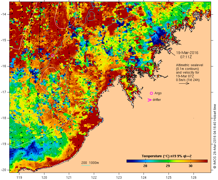Click the '19-Mar-2016' date text
Image resolution: width=218 pixels, height=180 pixels.
[187, 53]
